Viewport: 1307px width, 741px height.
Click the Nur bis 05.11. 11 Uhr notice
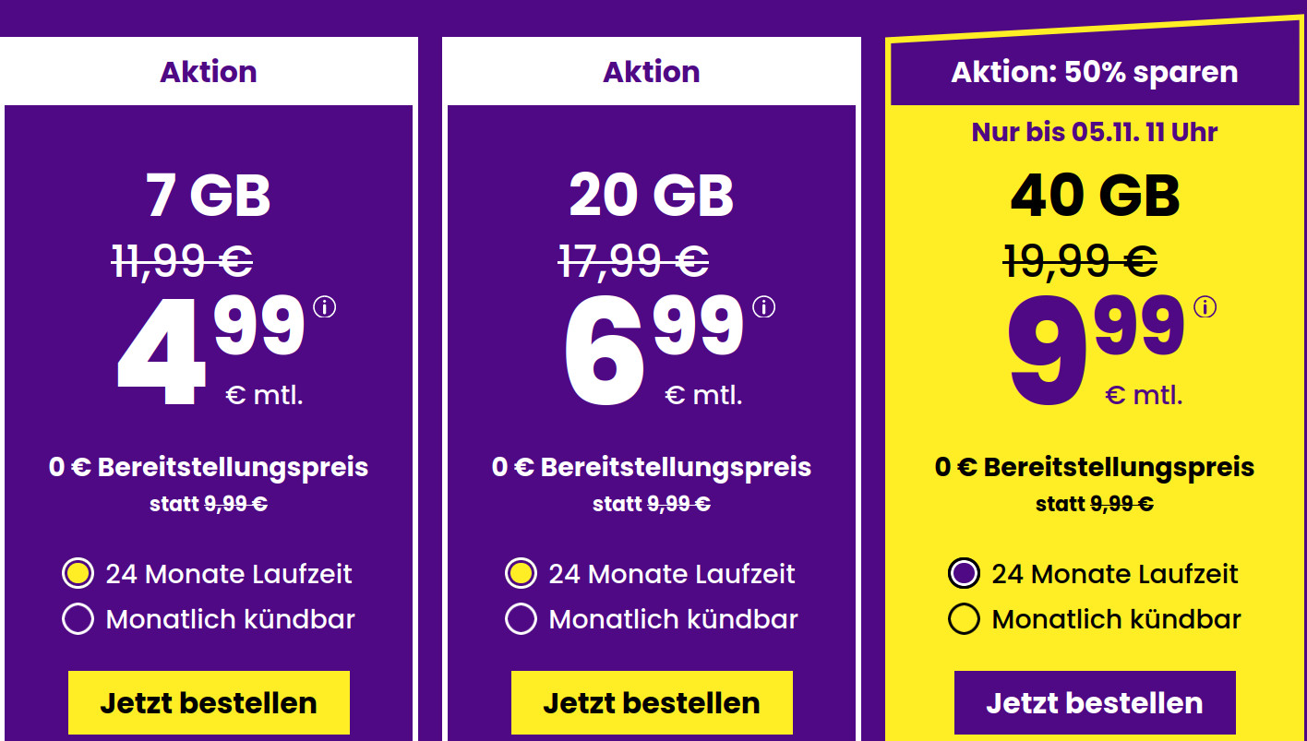1095,132
